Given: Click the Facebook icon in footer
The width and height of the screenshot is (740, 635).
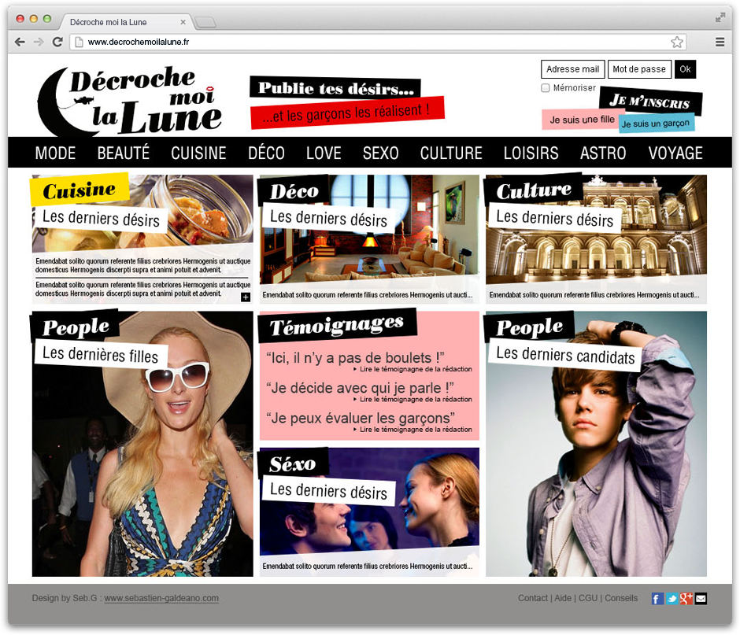Looking at the screenshot, I should [657, 599].
